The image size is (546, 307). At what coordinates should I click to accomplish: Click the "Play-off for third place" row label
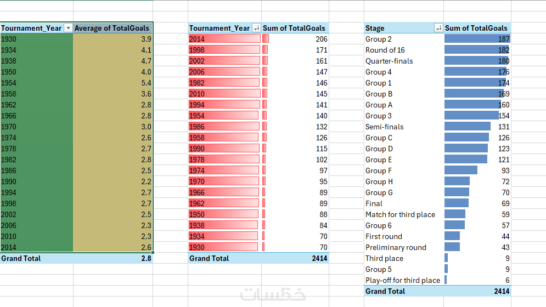403,280
